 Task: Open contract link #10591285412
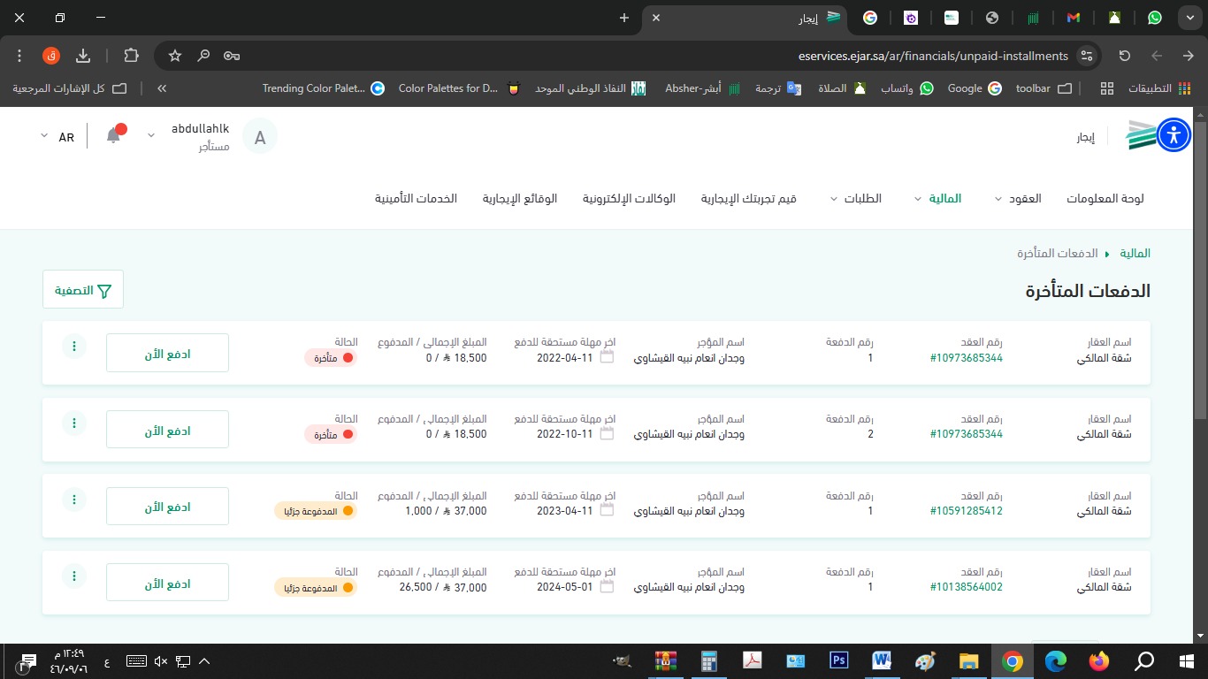967,511
